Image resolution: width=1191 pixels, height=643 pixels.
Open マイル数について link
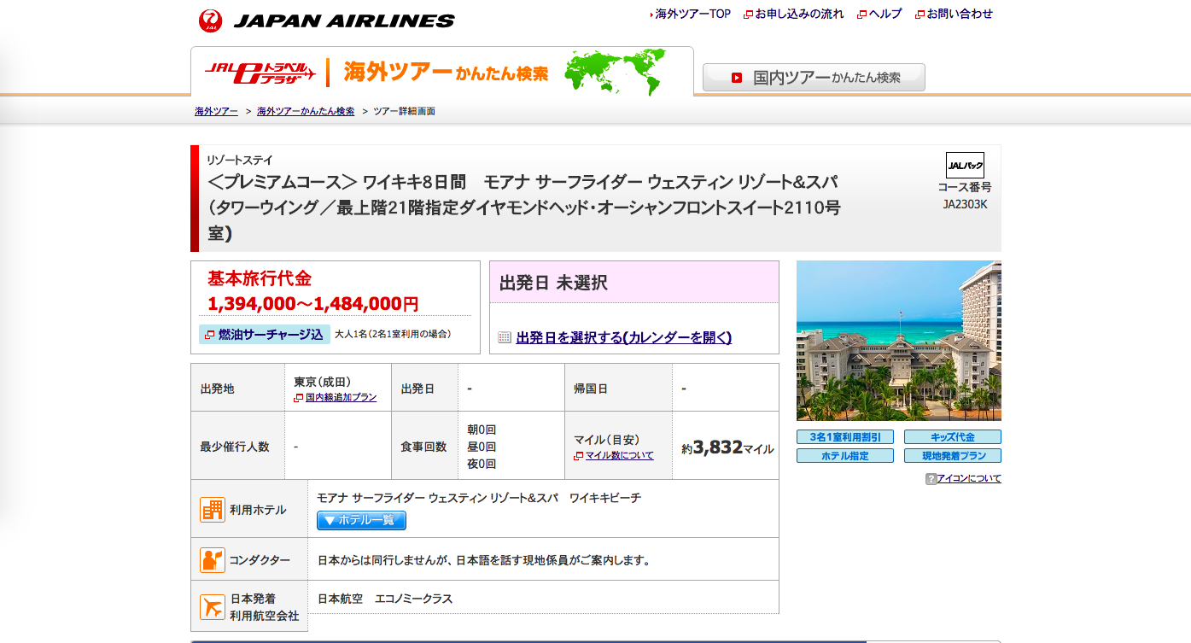[620, 455]
